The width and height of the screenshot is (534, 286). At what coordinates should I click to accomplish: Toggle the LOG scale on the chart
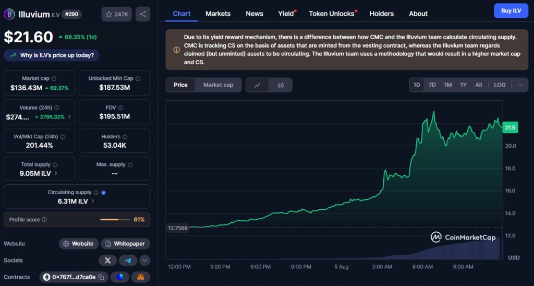click(500, 85)
